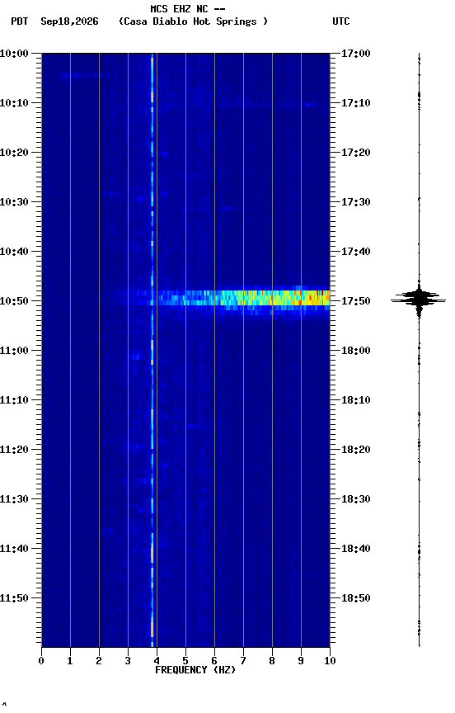Click the faint signal streak near 10:10 at 9 Hz
The image size is (455, 713).
[x=310, y=105]
